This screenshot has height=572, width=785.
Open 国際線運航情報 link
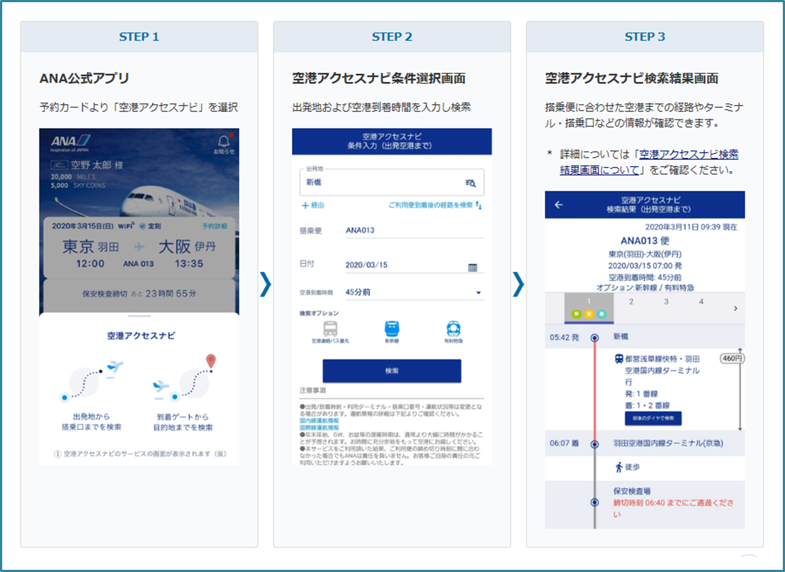319,428
